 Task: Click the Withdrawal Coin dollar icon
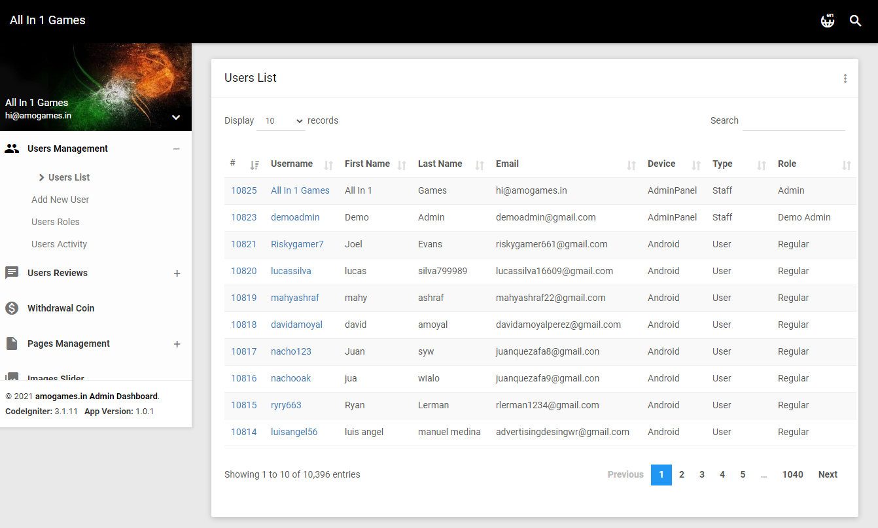[x=12, y=308]
